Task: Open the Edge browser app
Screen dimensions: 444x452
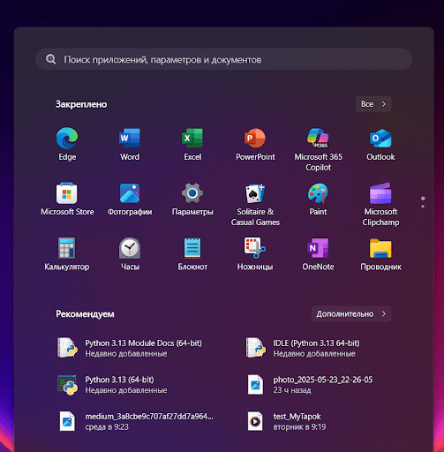Action: click(x=67, y=144)
